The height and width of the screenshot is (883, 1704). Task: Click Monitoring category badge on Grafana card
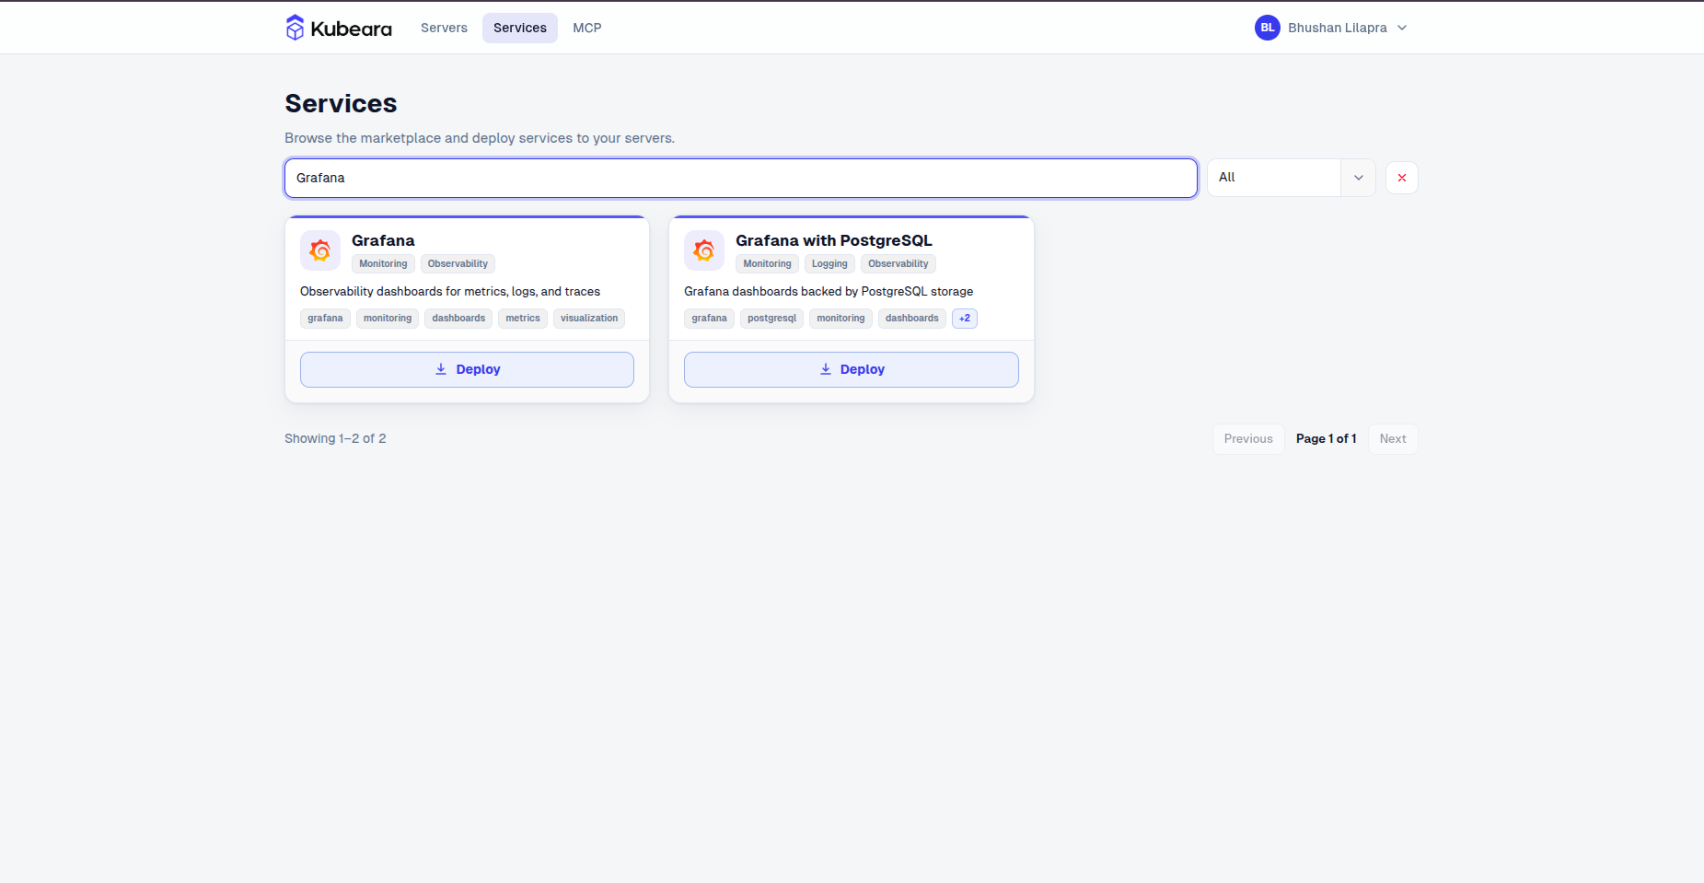[x=383, y=264]
